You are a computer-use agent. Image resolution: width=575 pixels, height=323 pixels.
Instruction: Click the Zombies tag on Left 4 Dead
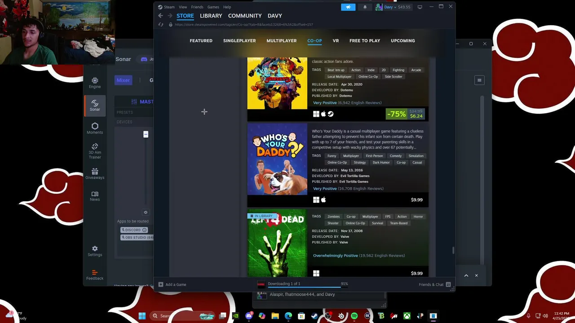click(333, 217)
